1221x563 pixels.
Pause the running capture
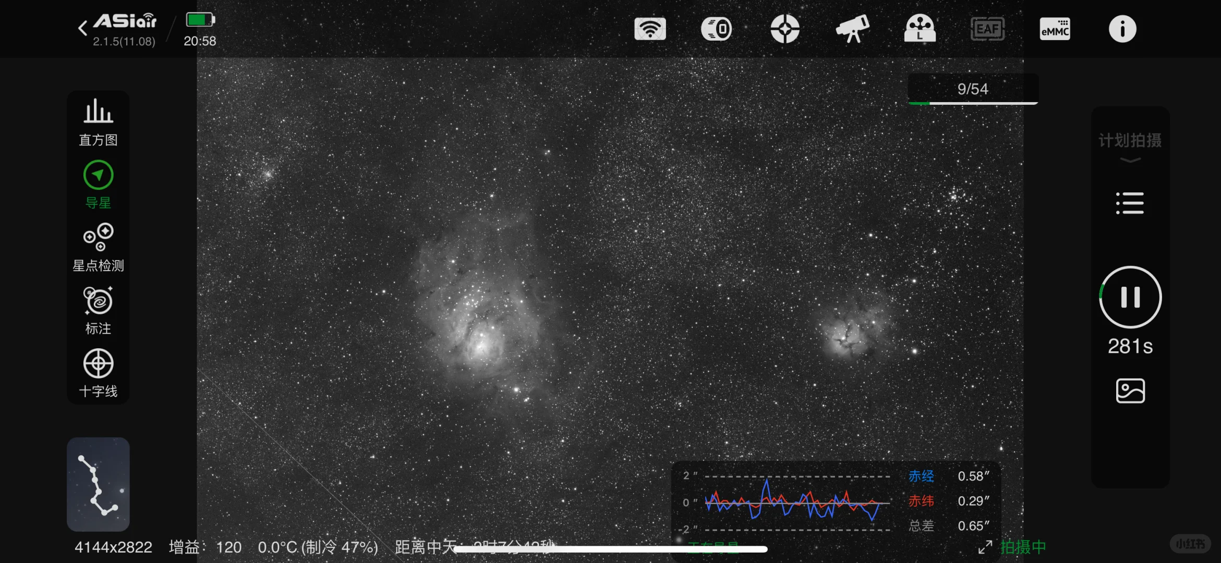tap(1130, 297)
